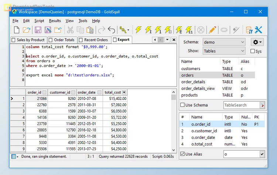The image size is (277, 175).
Task: Click the Redo arrow icon
Action: tap(102, 30)
